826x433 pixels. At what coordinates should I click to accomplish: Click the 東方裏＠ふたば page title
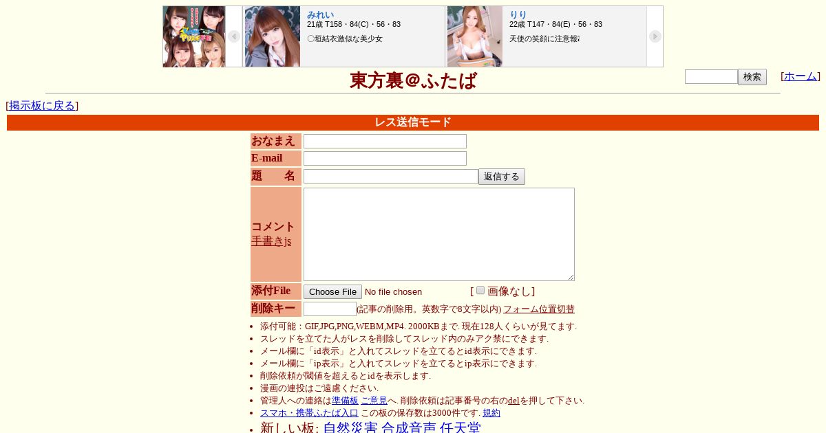413,80
